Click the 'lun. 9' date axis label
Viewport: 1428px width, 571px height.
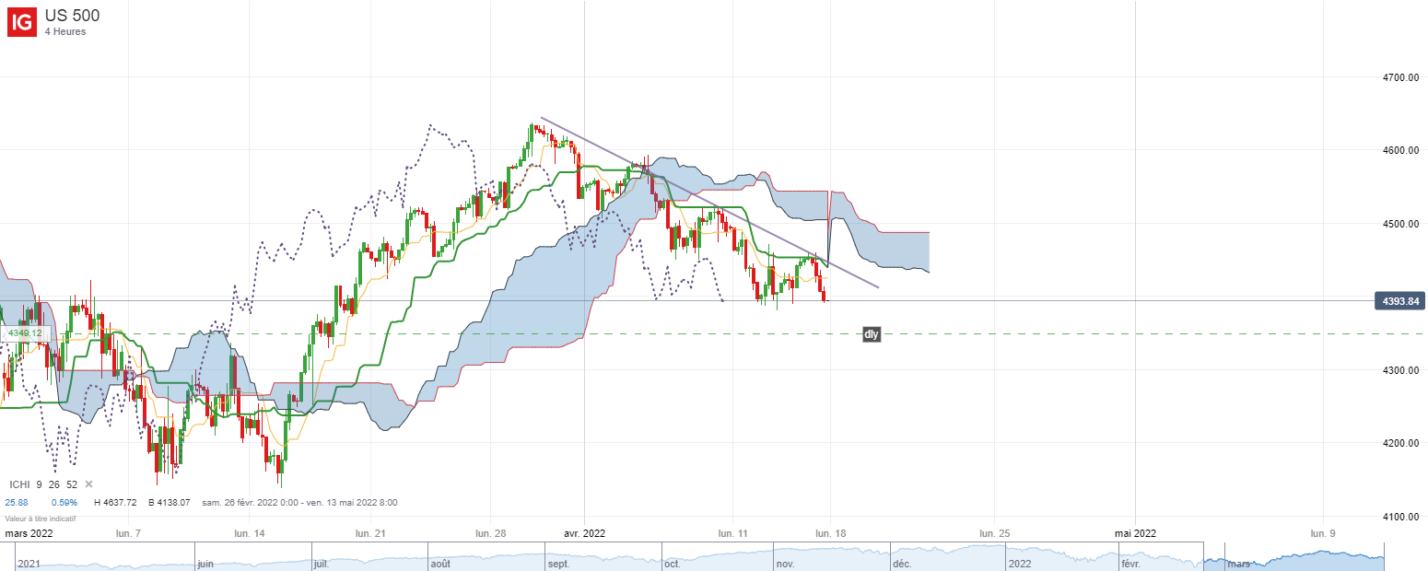(x=1323, y=533)
